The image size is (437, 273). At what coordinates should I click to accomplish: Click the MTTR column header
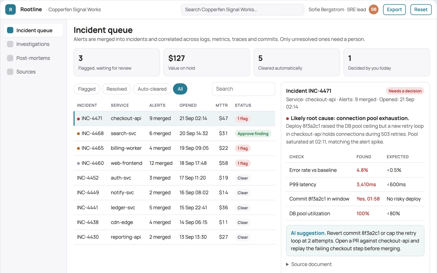[222, 105]
